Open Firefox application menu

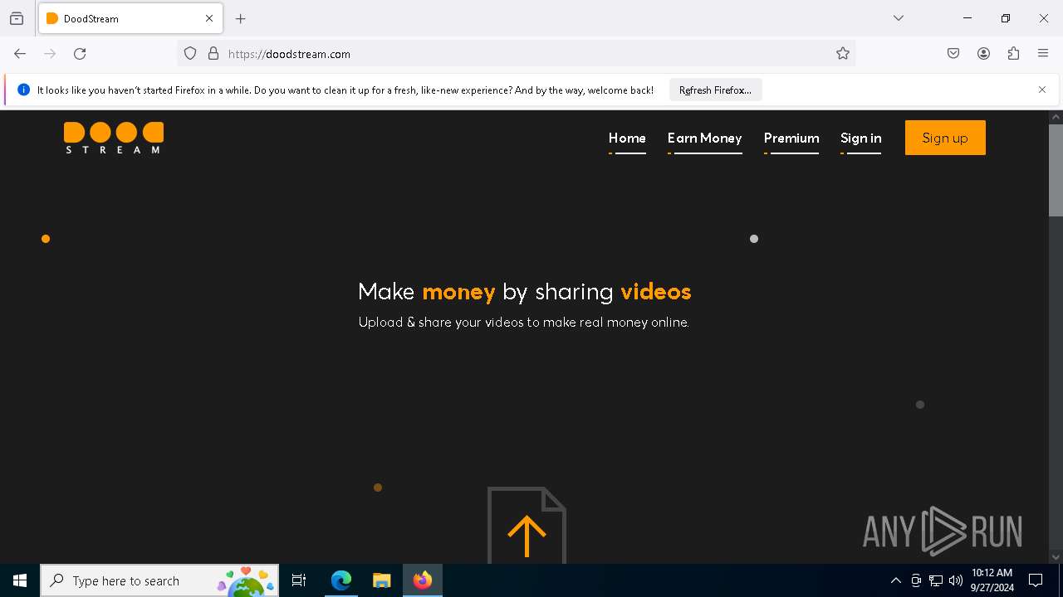click(x=1043, y=54)
